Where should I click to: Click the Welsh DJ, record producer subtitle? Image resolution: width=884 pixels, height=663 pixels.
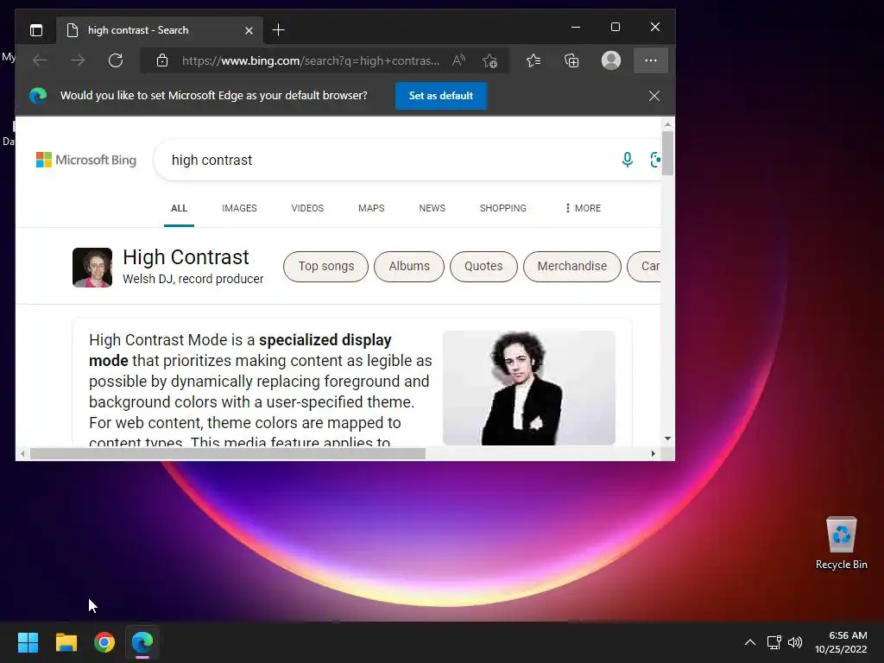[x=193, y=279]
